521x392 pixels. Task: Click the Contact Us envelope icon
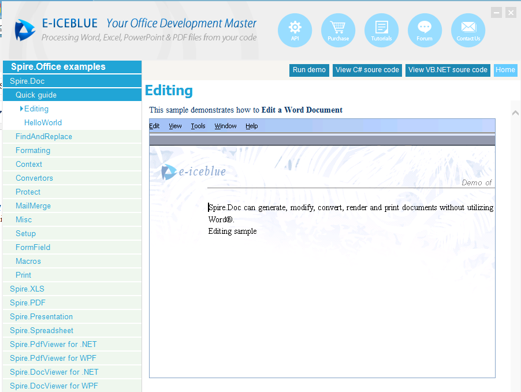(x=468, y=30)
